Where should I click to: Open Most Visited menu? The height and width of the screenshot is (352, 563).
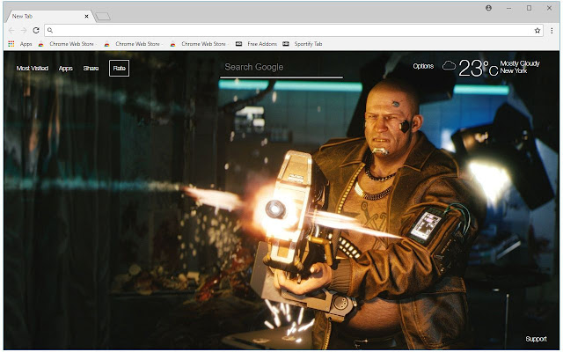33,69
